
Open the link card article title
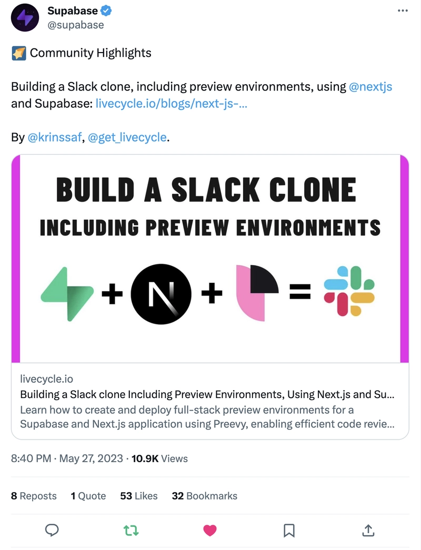(x=207, y=394)
